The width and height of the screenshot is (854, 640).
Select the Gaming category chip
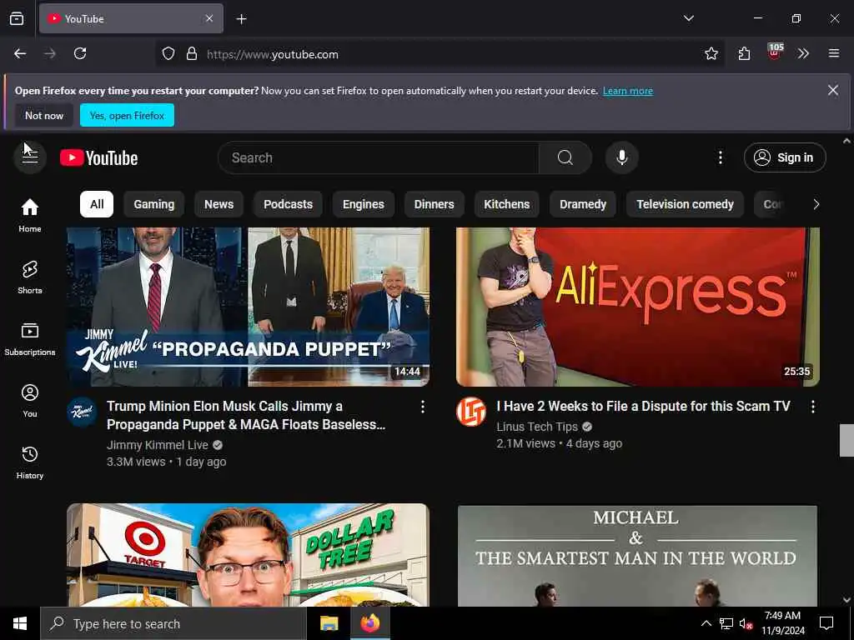click(154, 204)
